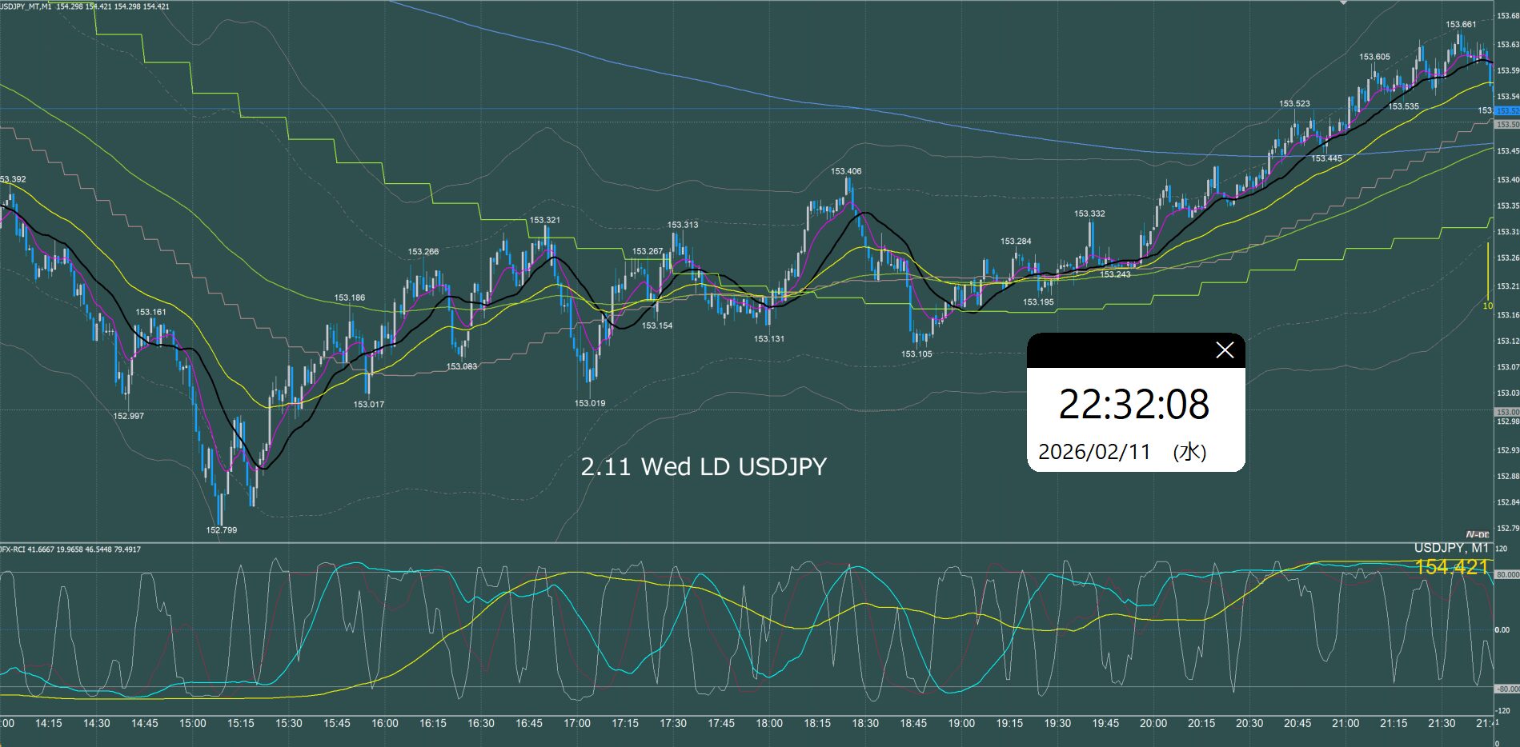The width and height of the screenshot is (1520, 747).
Task: Click the 15:15 mark on the time axis
Action: point(240,723)
